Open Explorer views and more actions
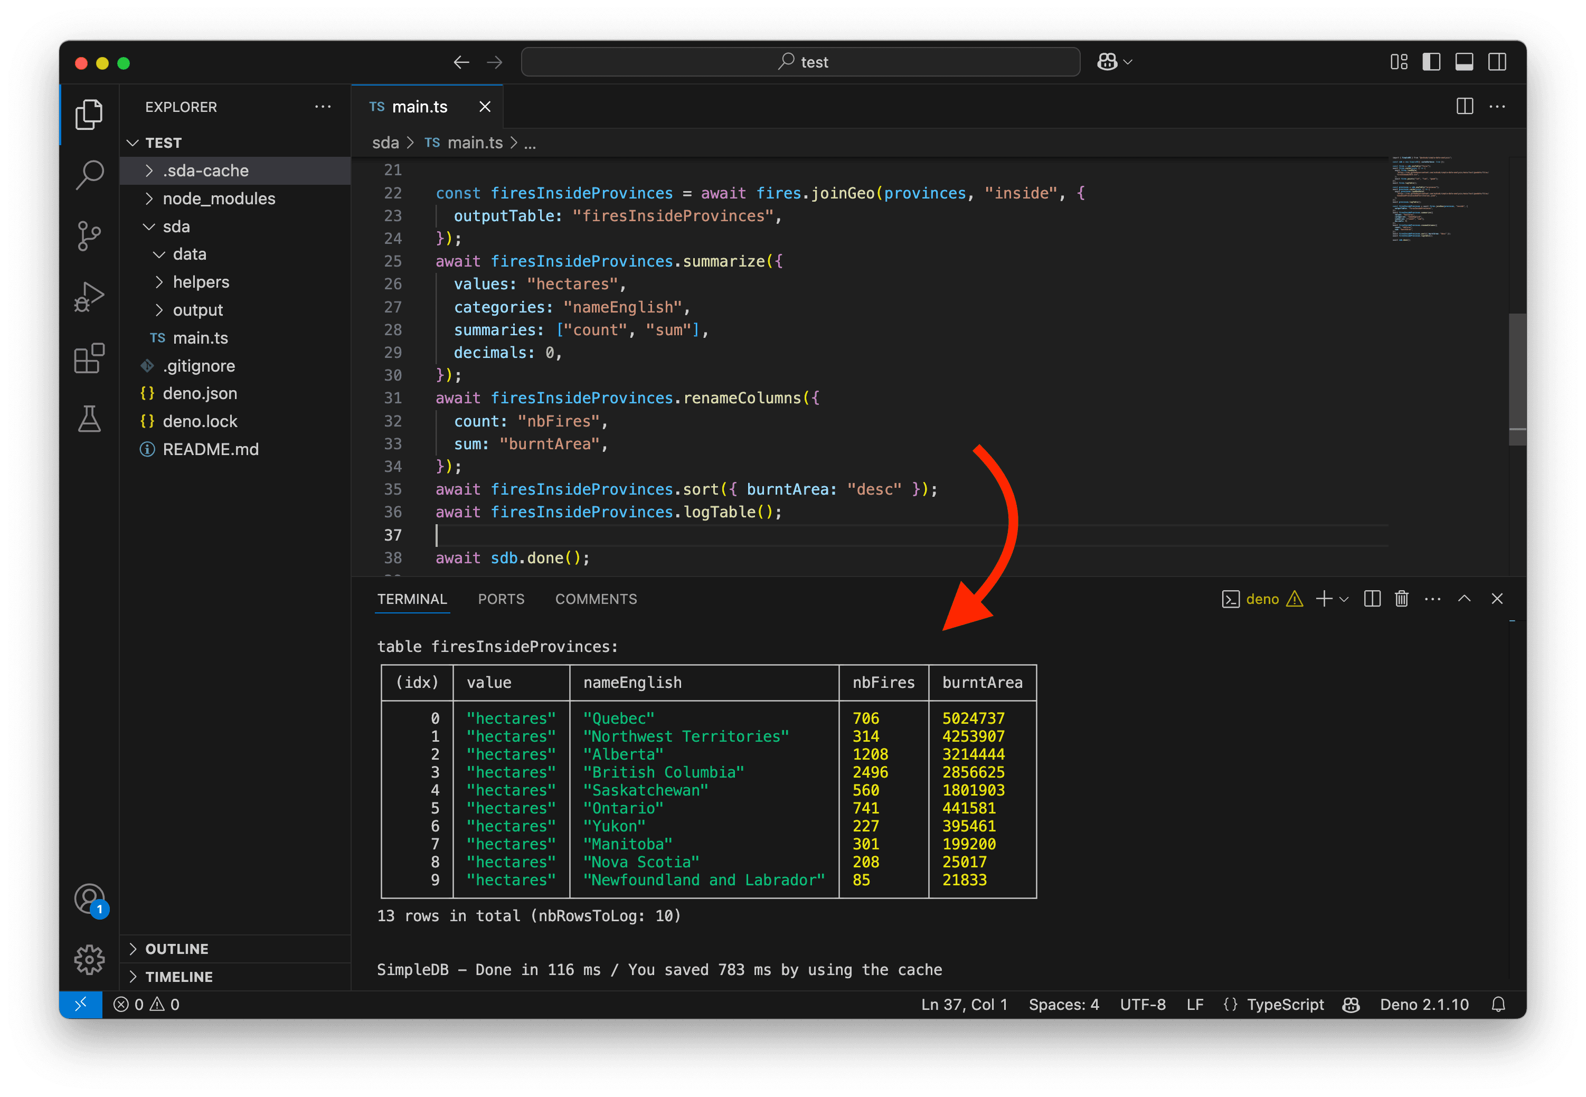 tap(323, 107)
